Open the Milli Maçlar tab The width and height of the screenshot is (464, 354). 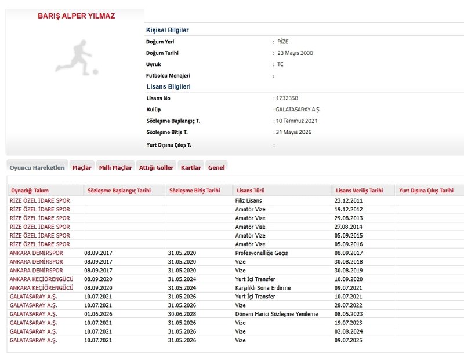click(x=115, y=167)
